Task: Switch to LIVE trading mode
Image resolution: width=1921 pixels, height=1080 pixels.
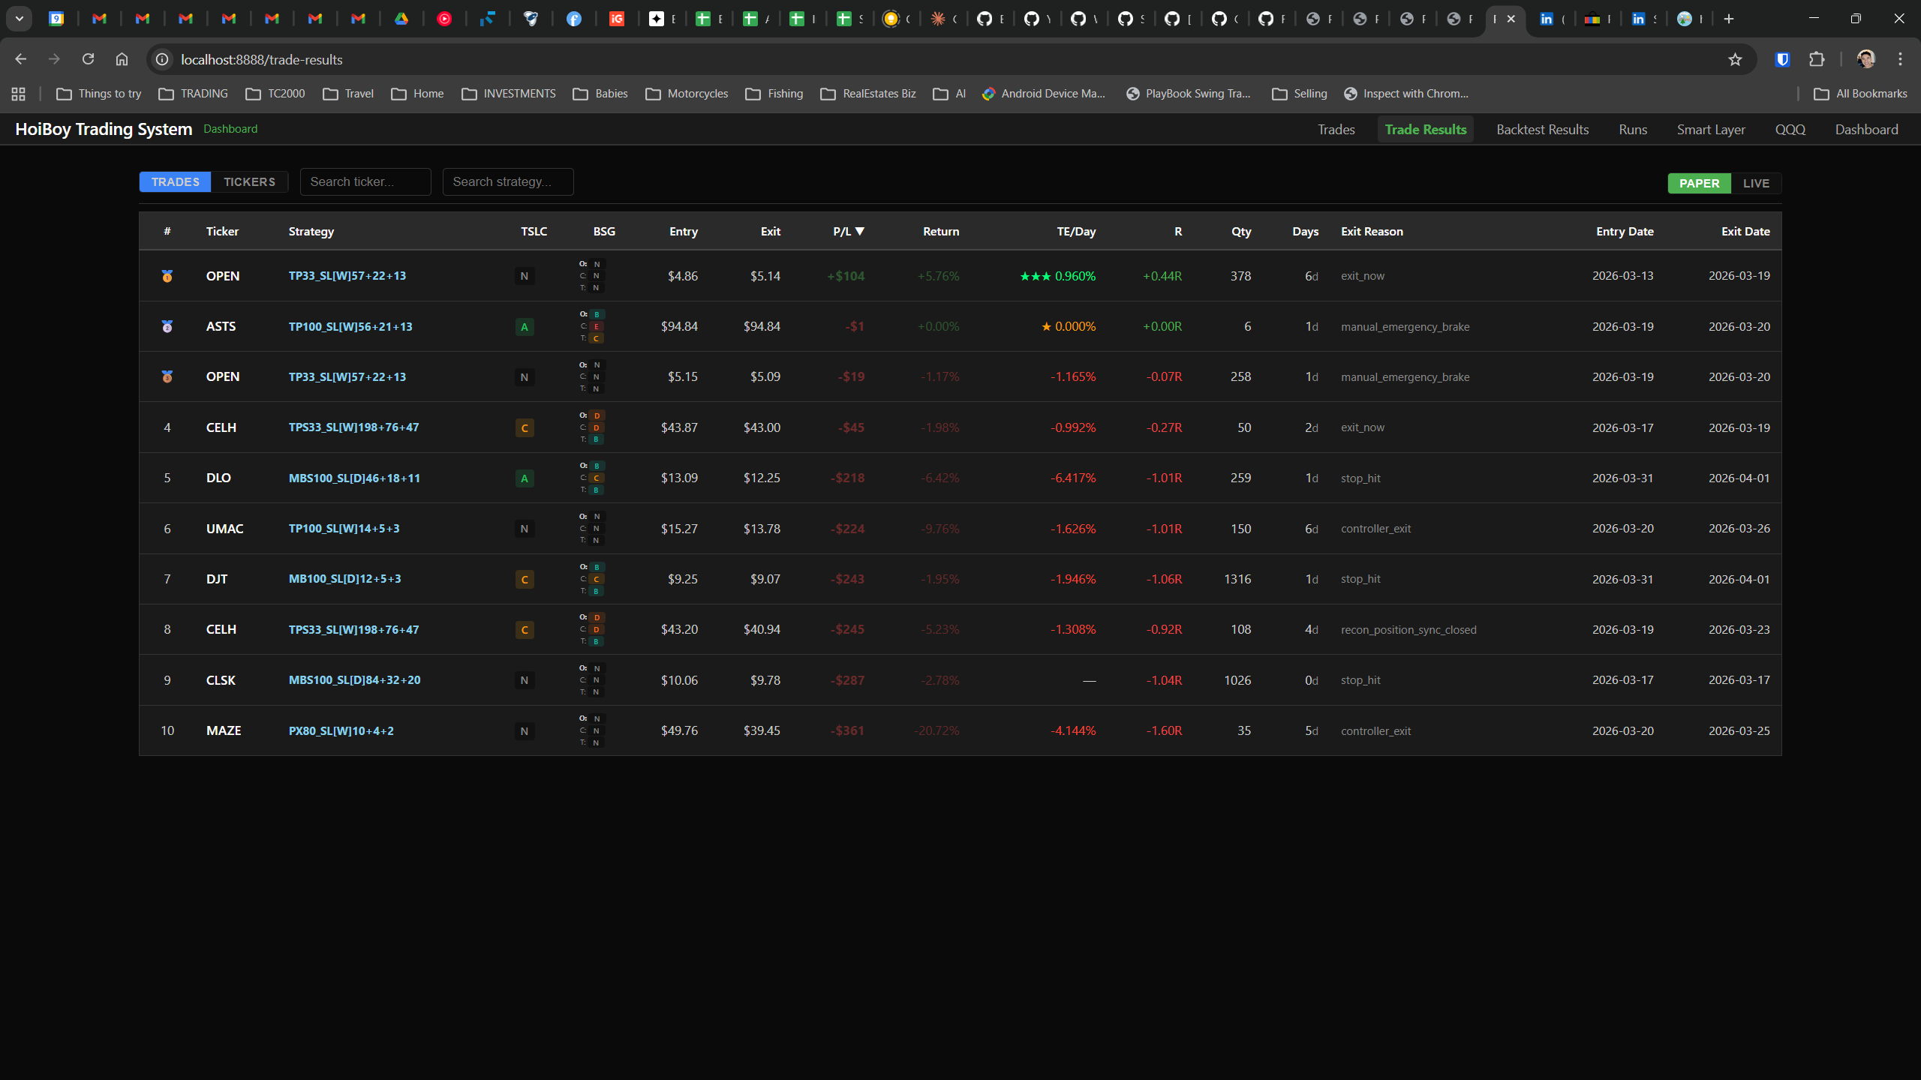Action: (1756, 183)
